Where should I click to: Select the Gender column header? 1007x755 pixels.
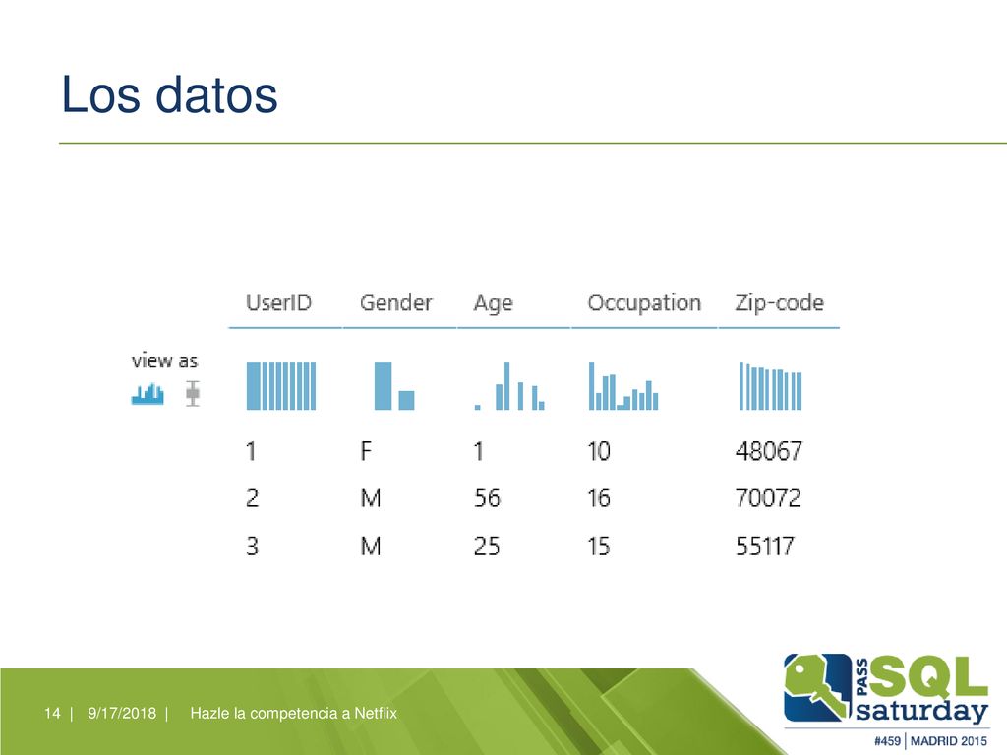395,303
